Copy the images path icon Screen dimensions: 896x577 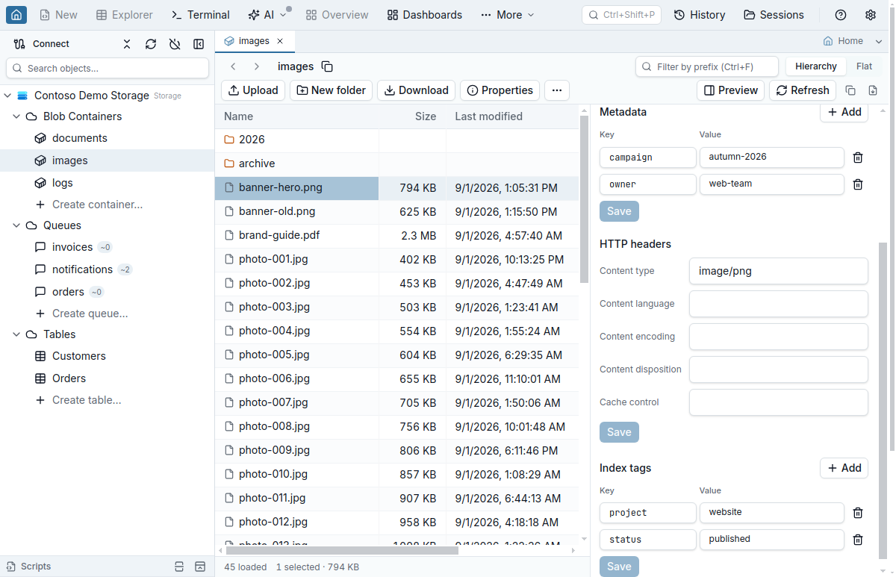pos(327,66)
